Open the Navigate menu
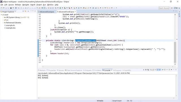Screen dimensions: 181x102 pos(26,5)
